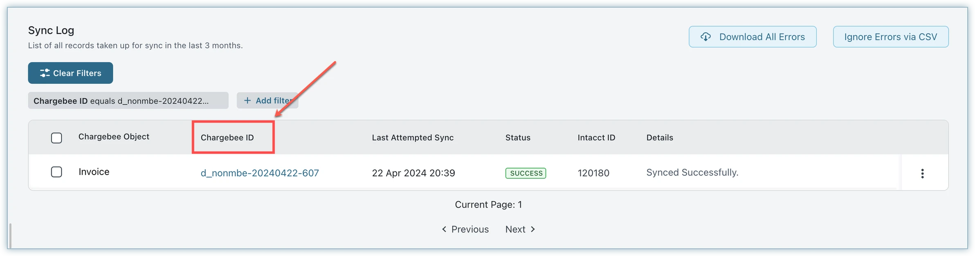Click the Status column header
The image size is (975, 256).
click(517, 137)
